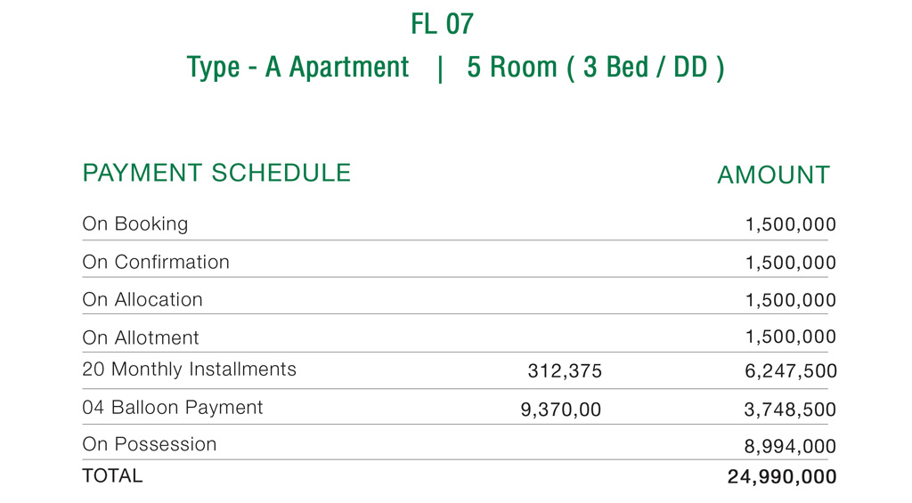Select the Type - A Apartment title text
This screenshot has height=503, width=912.
[x=297, y=68]
